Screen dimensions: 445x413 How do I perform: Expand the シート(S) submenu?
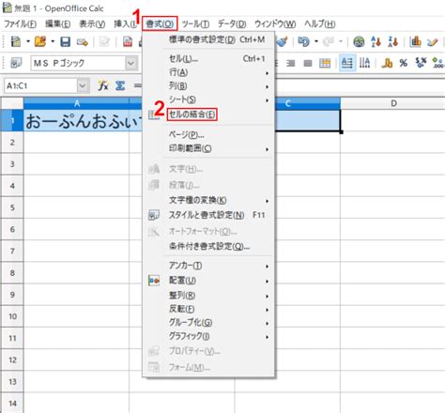click(x=208, y=99)
